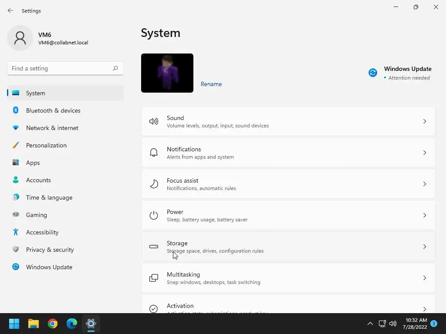The height and width of the screenshot is (334, 446).
Task: Expand the Multitasking settings chevron
Action: pyautogui.click(x=424, y=278)
